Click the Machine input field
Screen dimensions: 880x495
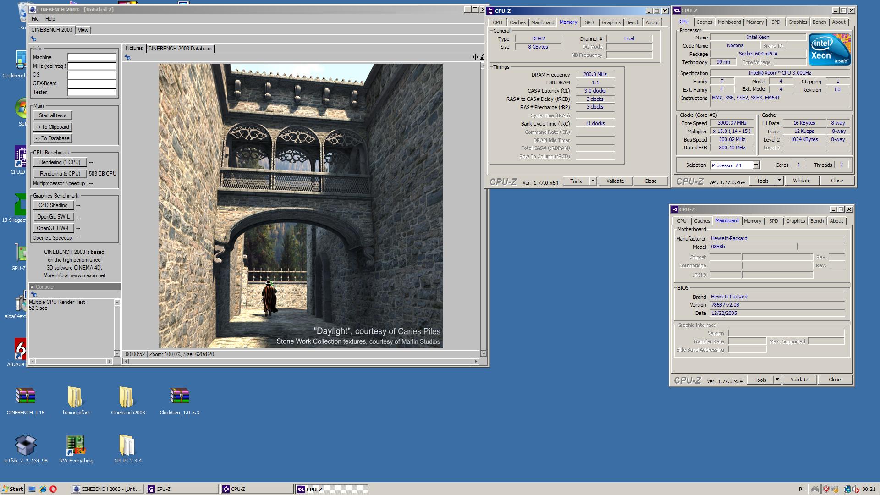coord(92,57)
